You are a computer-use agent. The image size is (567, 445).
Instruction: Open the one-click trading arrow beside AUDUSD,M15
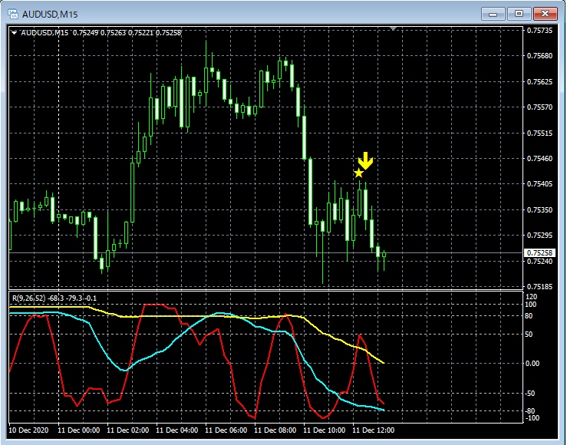coord(15,32)
